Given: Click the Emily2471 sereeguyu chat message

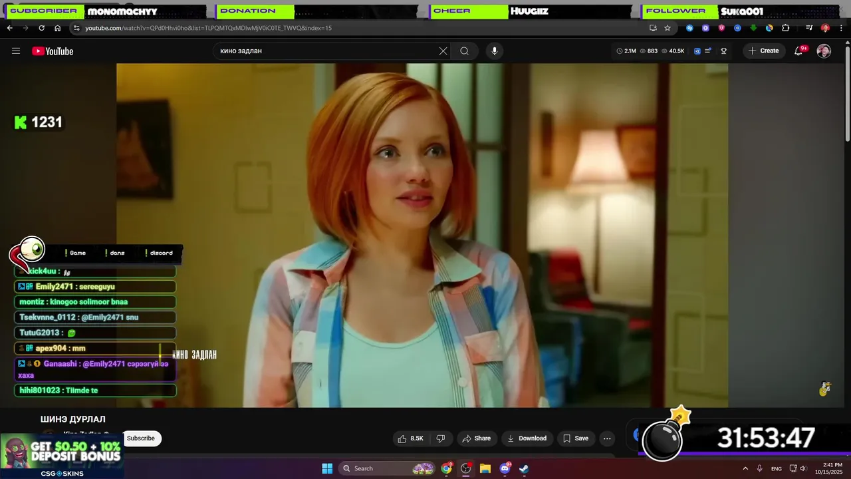Looking at the screenshot, I should coord(94,287).
